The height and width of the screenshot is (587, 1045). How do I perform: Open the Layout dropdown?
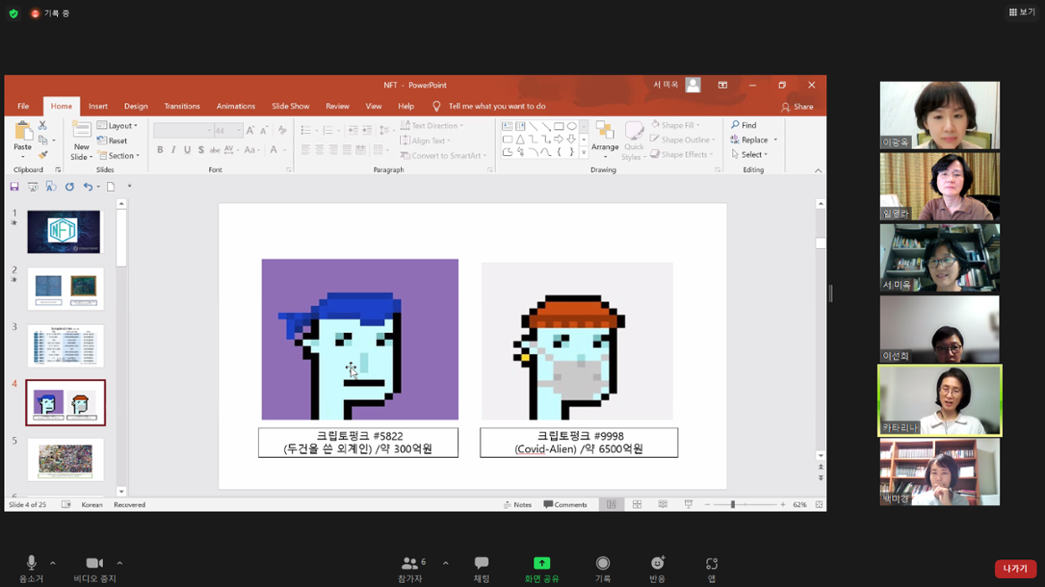(x=119, y=126)
